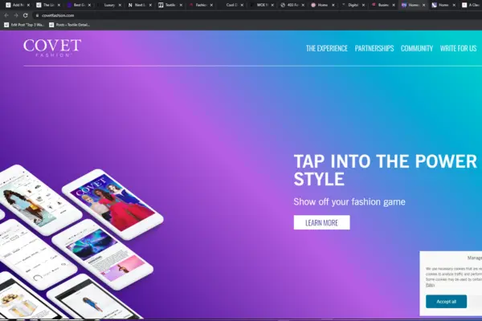Reload the page with refresh icon
This screenshot has width=482, height=321.
(x=26, y=15)
